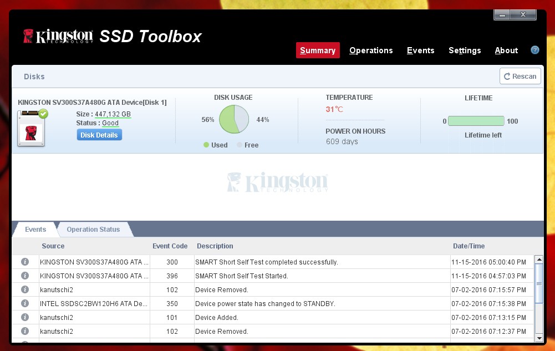555x351 pixels.
Task: Select 'SMART Short Self Test completed successfully.' description
Action: (x=267, y=262)
